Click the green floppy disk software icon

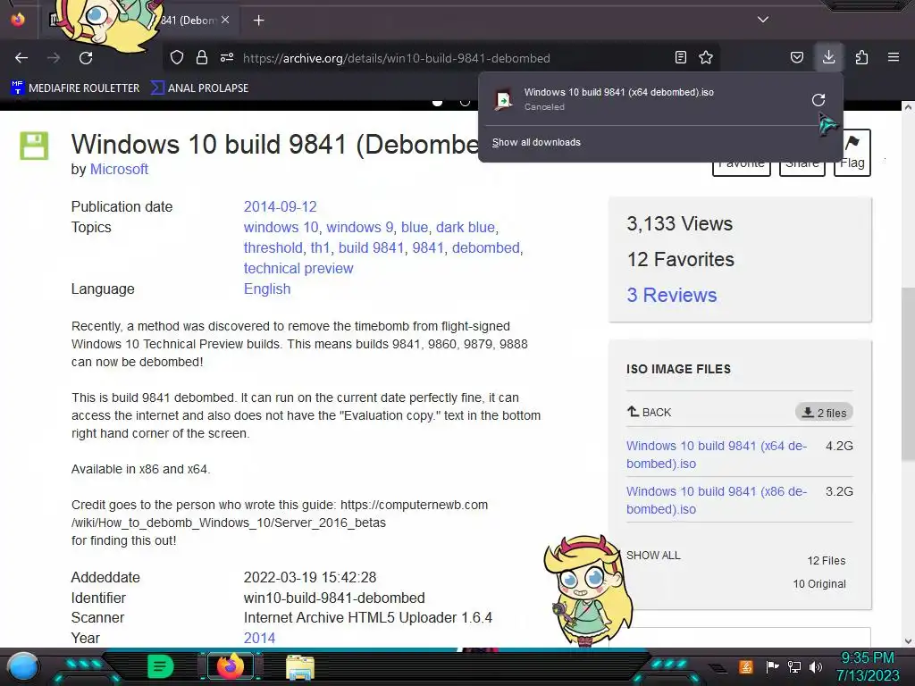point(34,146)
